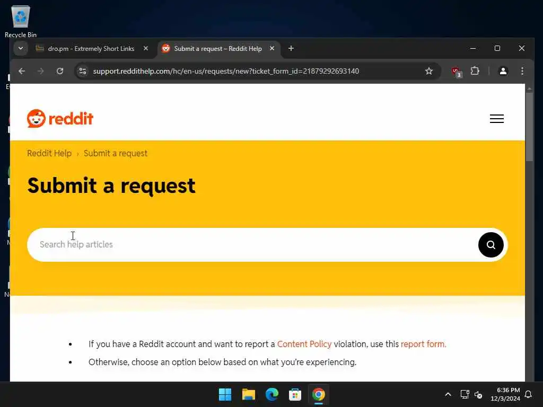Click the black search button

pyautogui.click(x=491, y=245)
